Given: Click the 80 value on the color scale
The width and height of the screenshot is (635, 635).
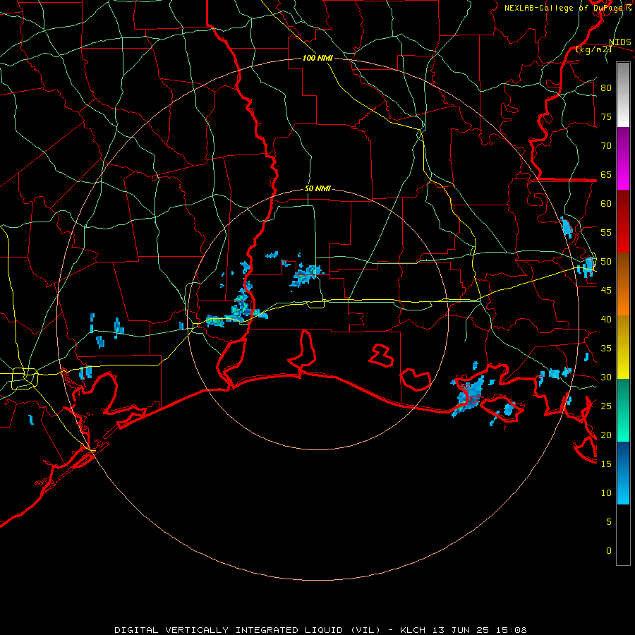Looking at the screenshot, I should click(606, 88).
